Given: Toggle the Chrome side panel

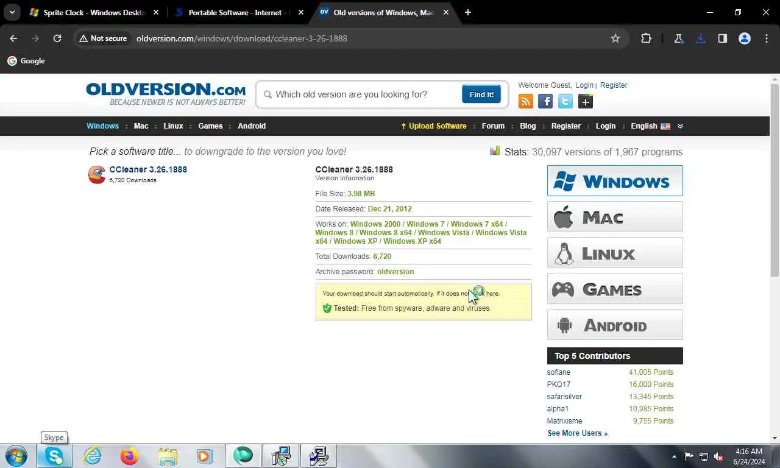Looking at the screenshot, I should click(x=722, y=38).
